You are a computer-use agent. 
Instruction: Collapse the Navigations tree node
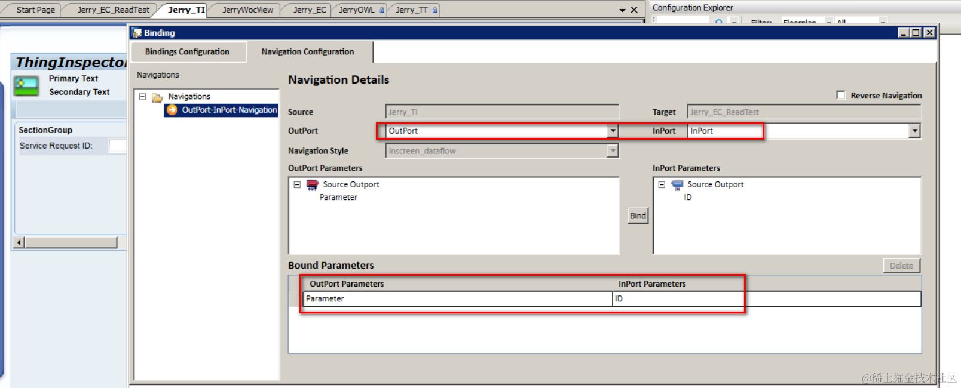tap(142, 96)
